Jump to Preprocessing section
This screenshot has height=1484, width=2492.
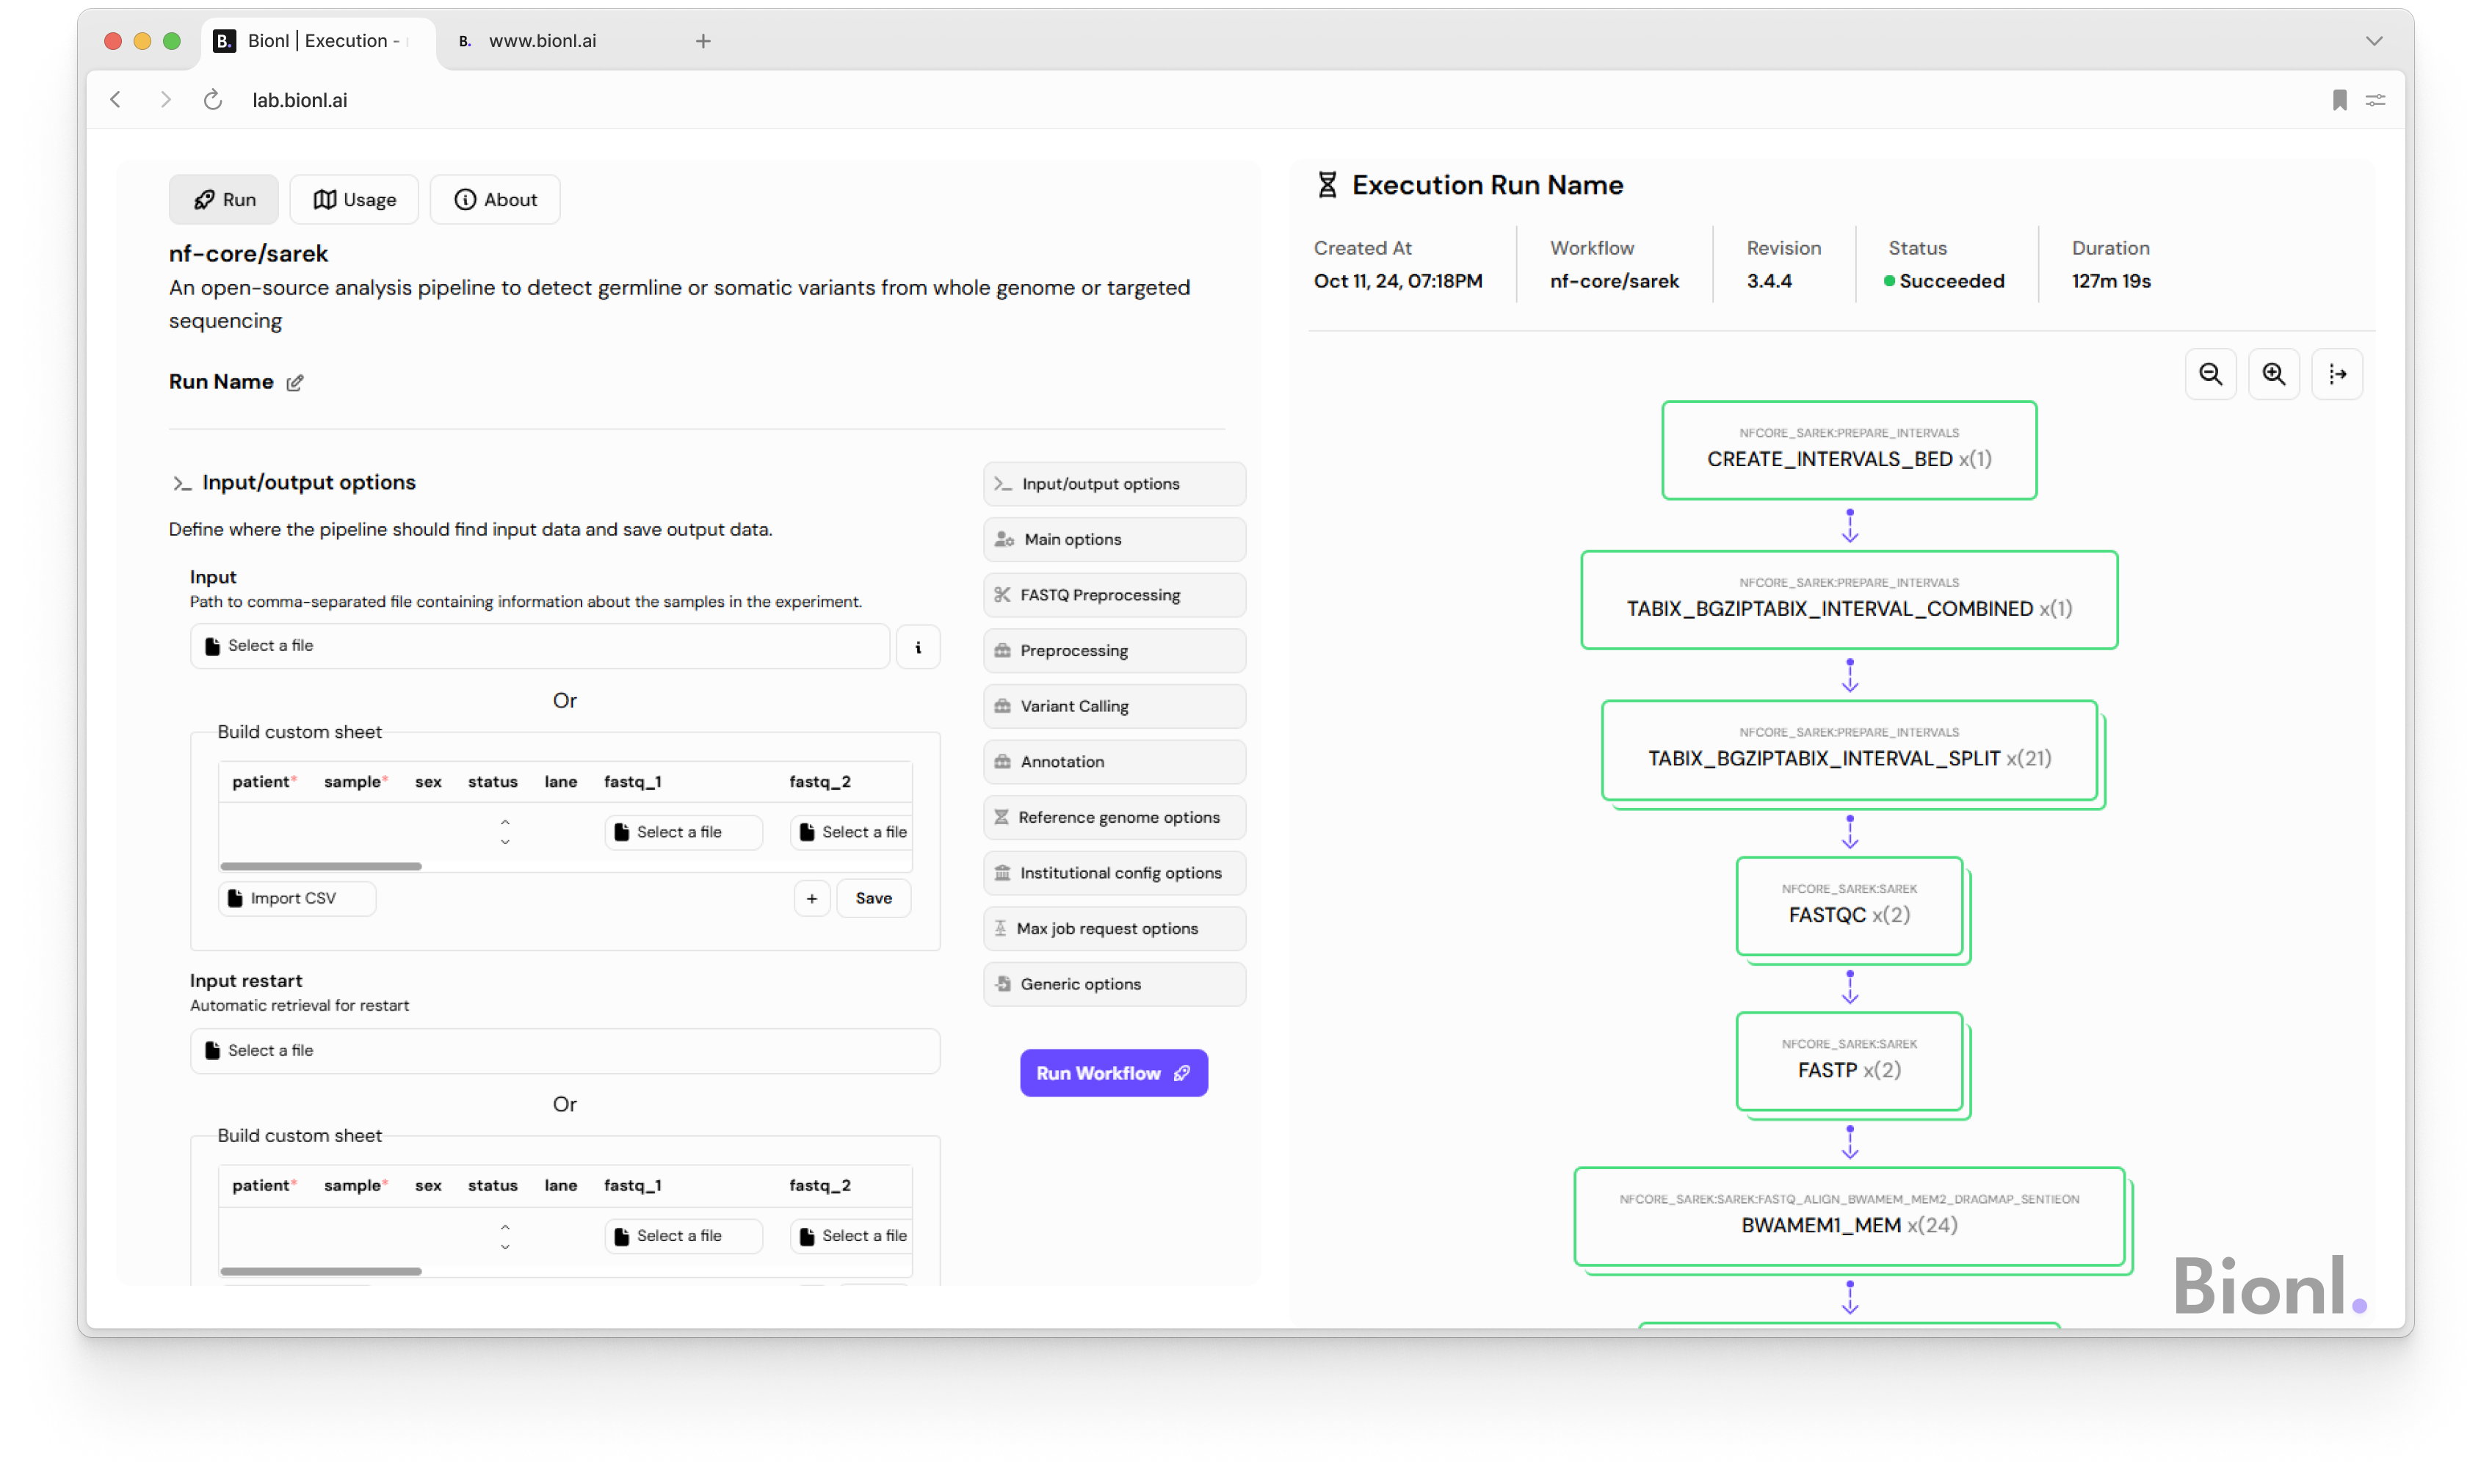[x=1115, y=651]
